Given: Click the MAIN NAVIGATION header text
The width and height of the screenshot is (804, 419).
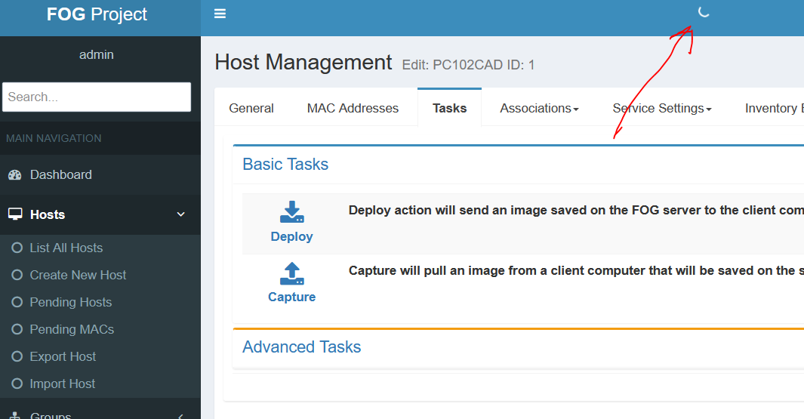Looking at the screenshot, I should [54, 138].
